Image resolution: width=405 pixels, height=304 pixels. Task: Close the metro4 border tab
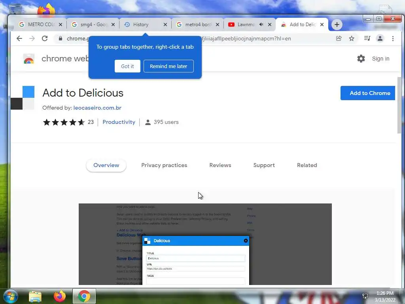pyautogui.click(x=218, y=25)
